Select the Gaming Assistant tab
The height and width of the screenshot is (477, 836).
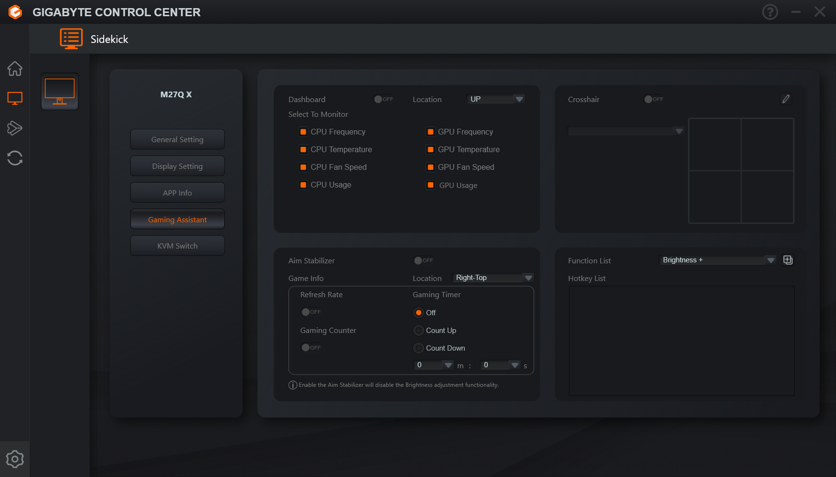point(177,219)
